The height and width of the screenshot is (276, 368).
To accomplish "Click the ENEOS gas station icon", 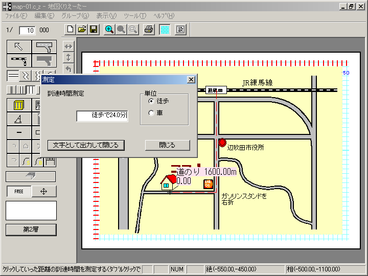I will pyautogui.click(x=208, y=184).
